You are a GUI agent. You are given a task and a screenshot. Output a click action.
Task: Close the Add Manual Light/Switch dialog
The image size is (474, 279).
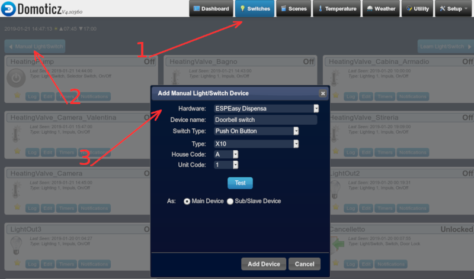click(323, 93)
